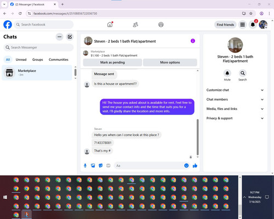
Task: Click the Find friends button
Action: 225,25
